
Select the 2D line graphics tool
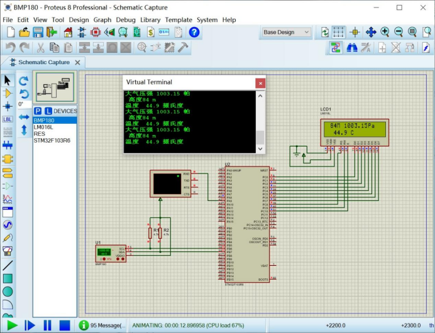pyautogui.click(x=8, y=265)
